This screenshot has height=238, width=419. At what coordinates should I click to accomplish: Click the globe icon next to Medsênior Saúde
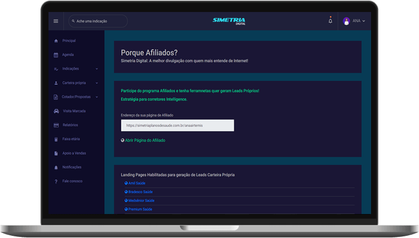tap(126, 200)
